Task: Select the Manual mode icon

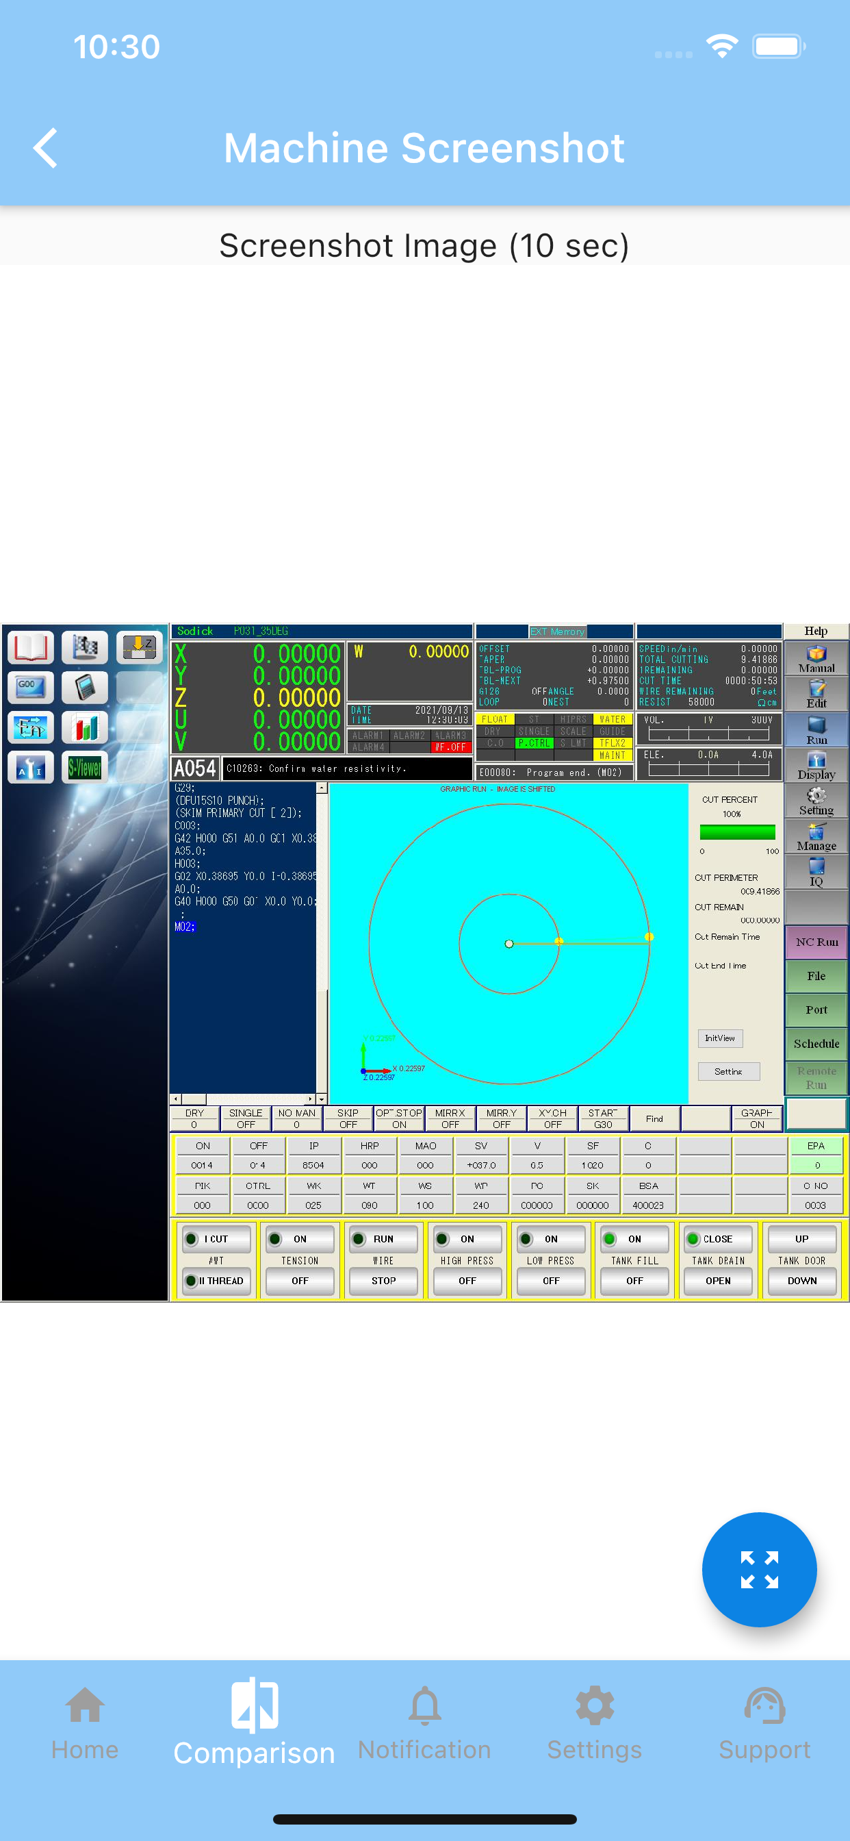Action: [x=816, y=658]
